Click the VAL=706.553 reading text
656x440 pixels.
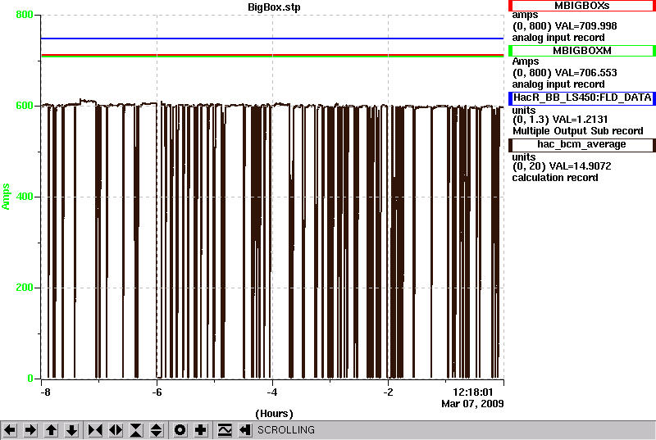585,73
